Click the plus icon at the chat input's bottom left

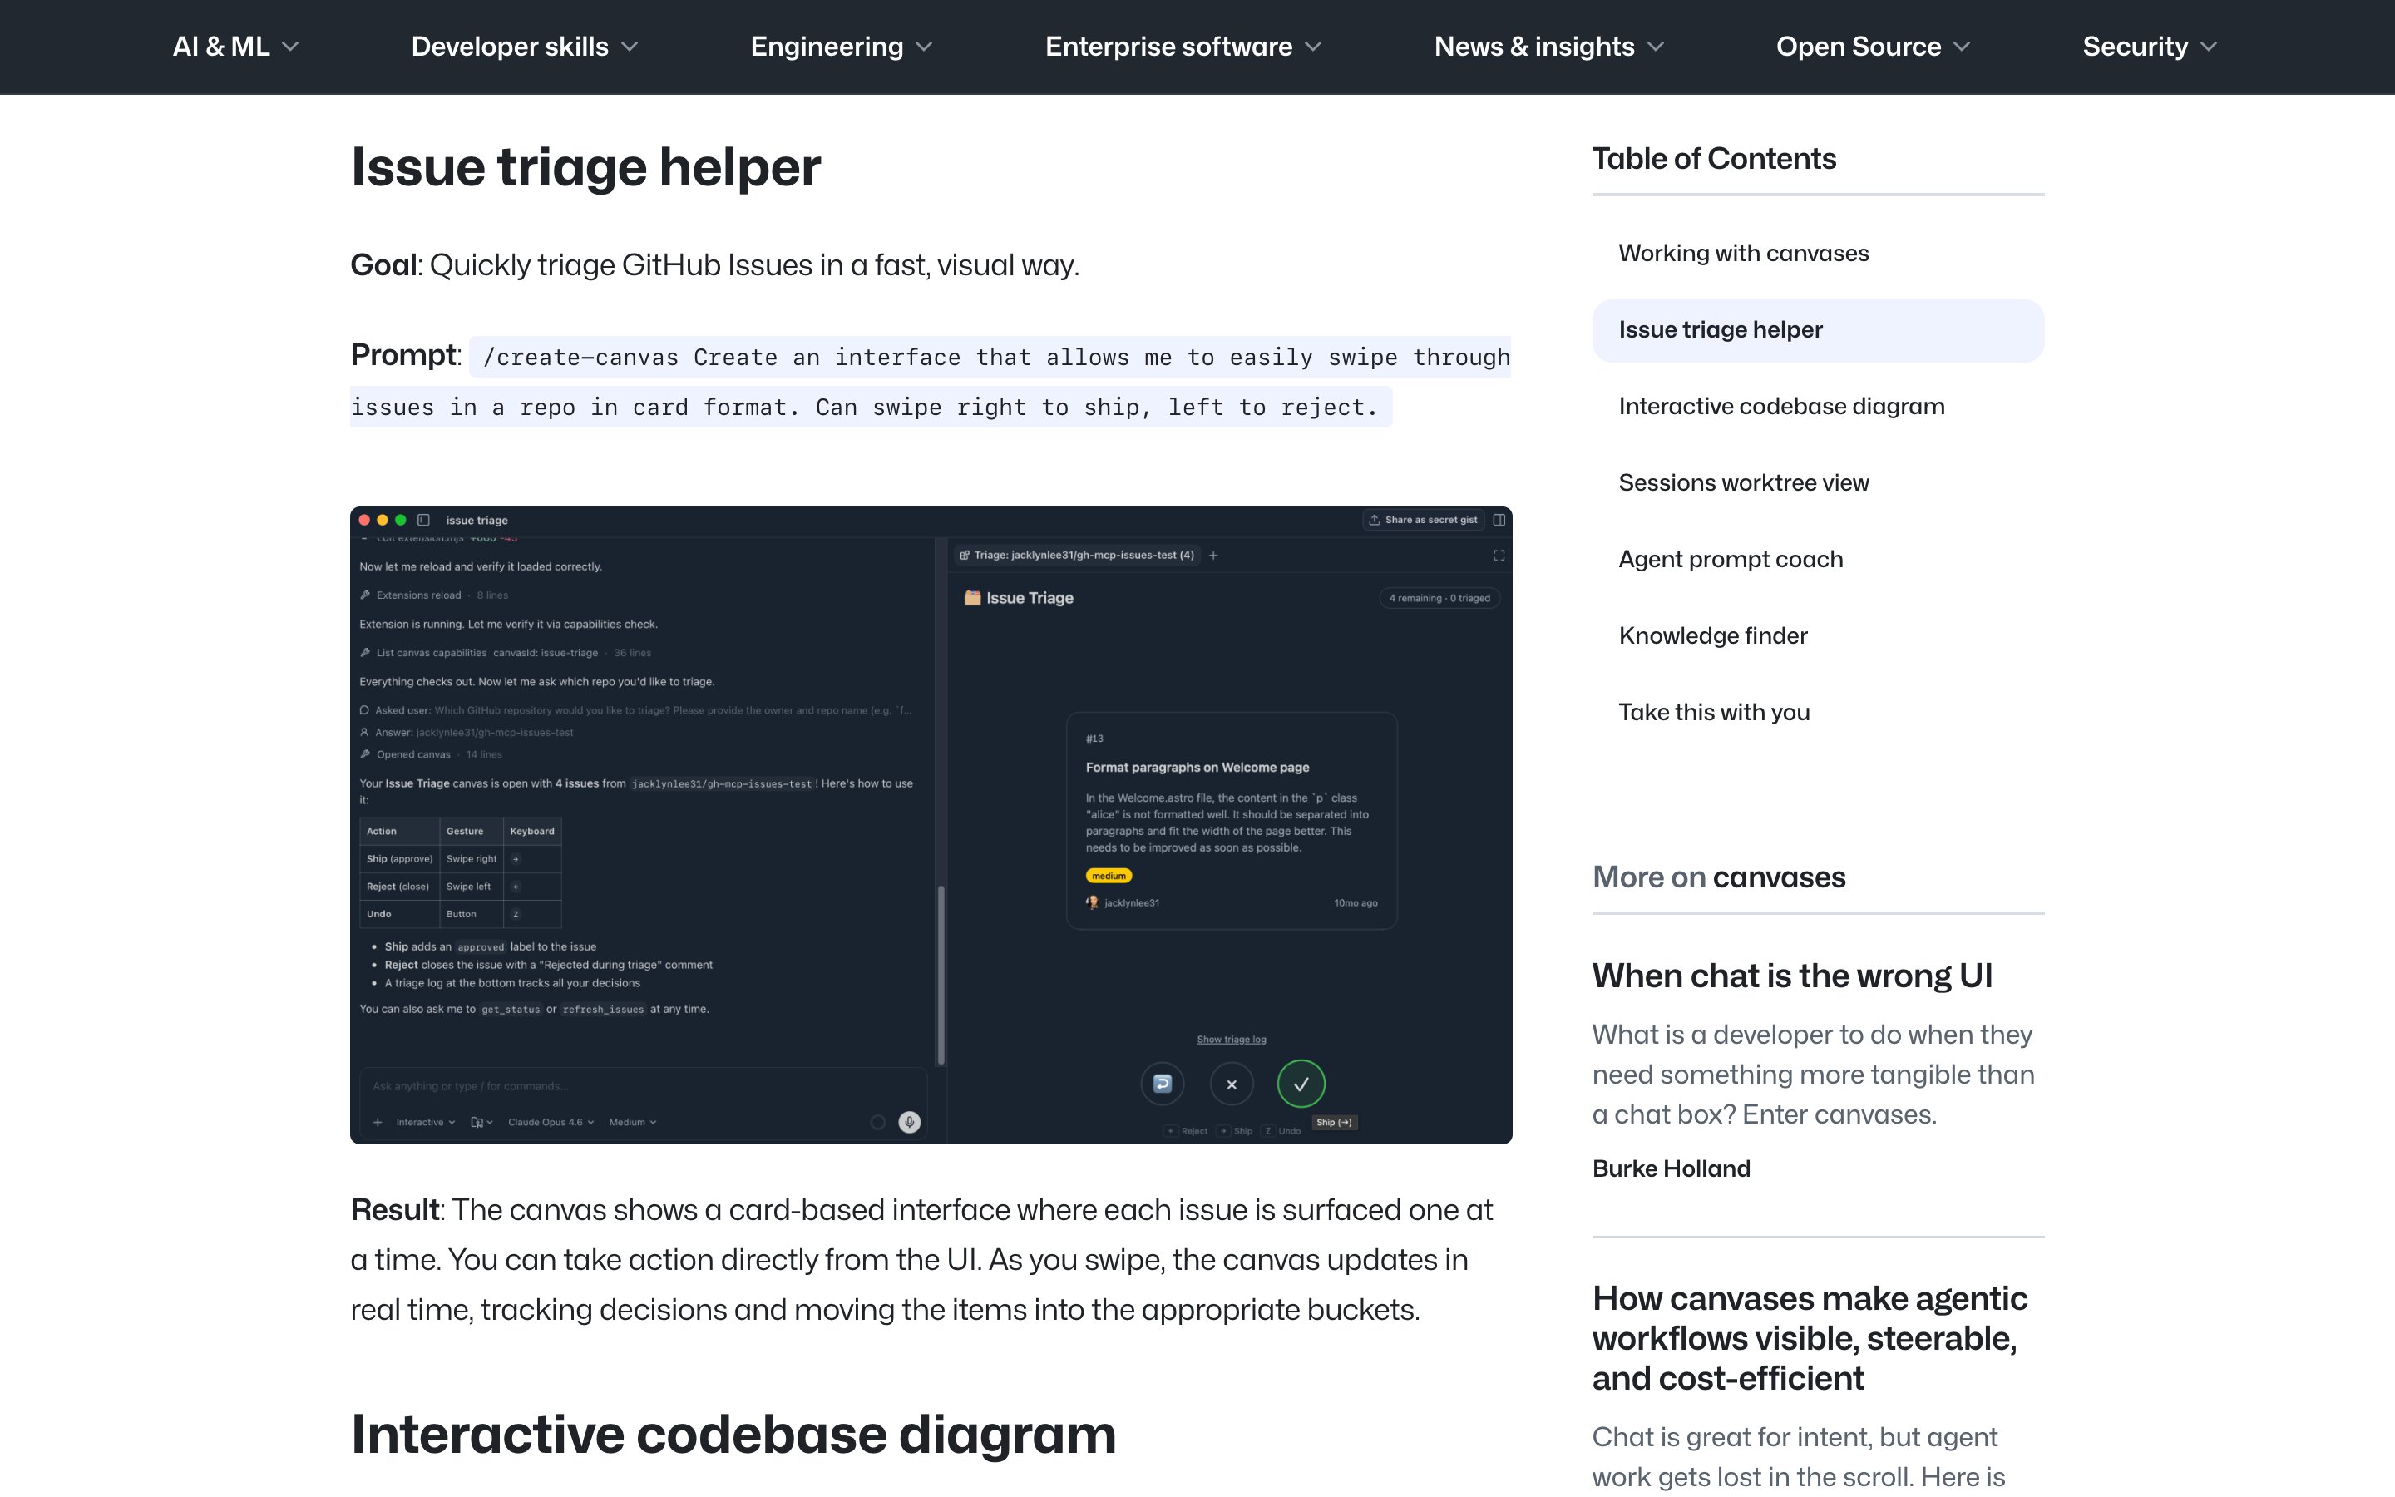(x=377, y=1122)
